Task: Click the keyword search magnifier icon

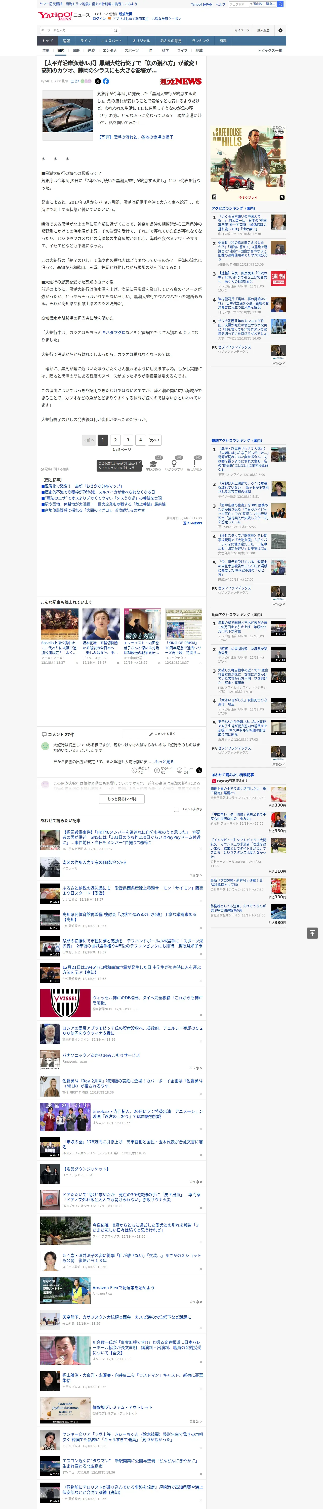Action: click(x=115, y=30)
